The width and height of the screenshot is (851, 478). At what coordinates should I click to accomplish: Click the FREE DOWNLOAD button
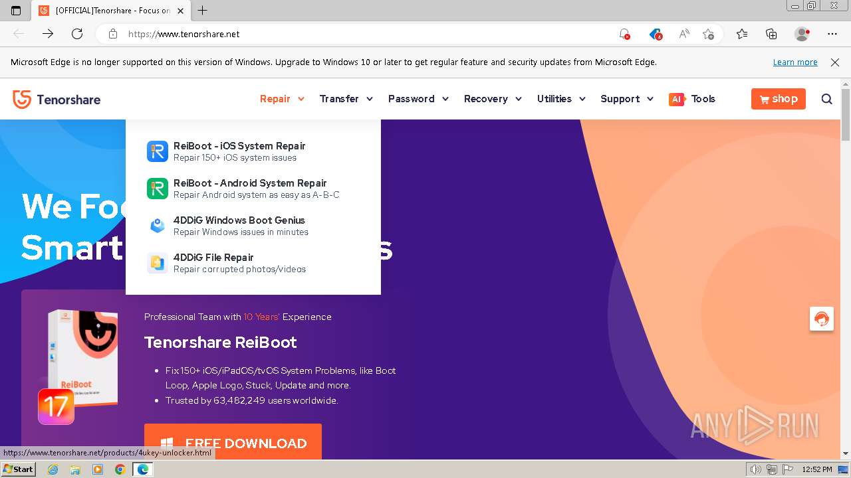233,441
